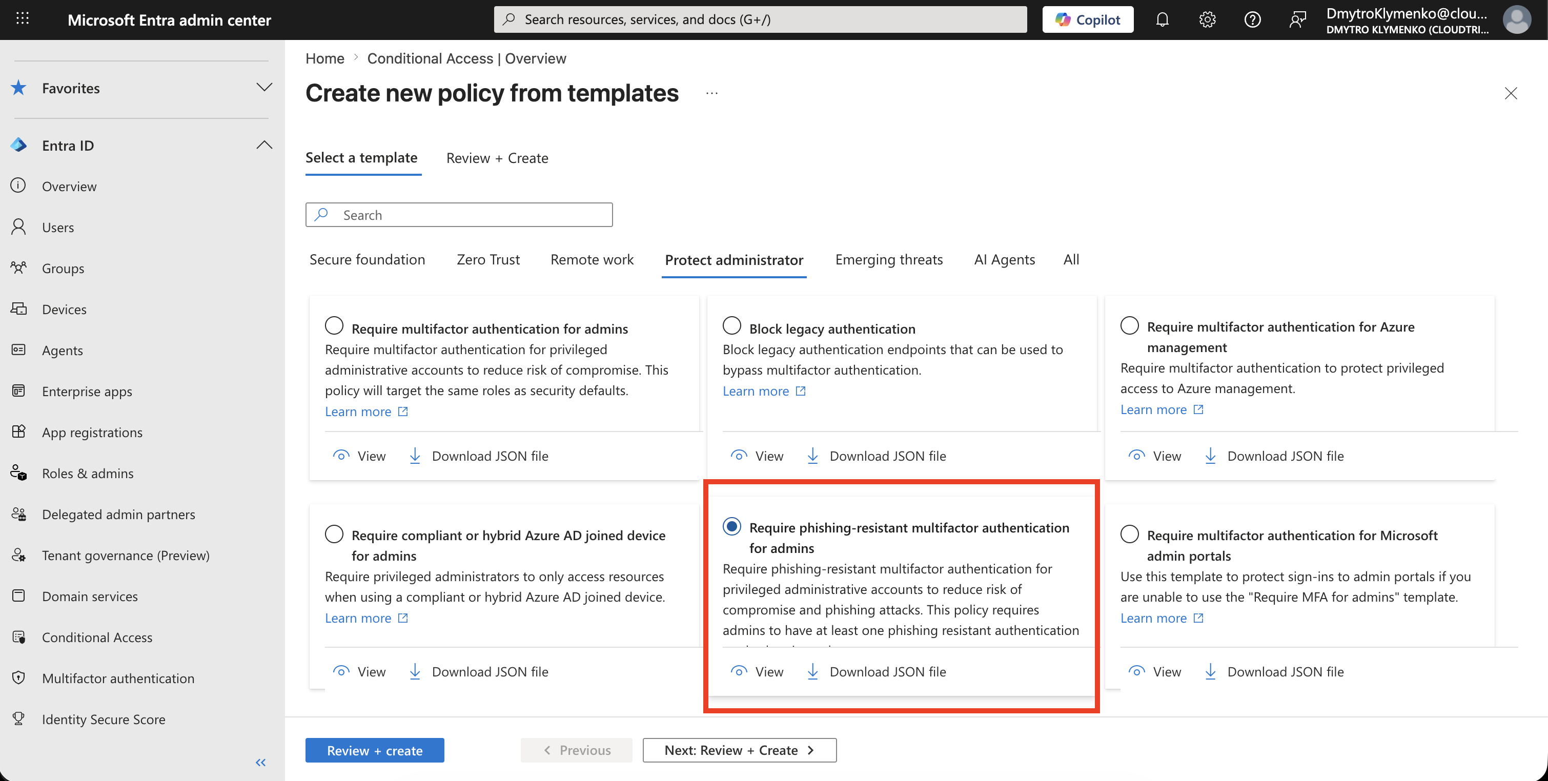Click the Delegated admin partners icon
1548x781 pixels.
tap(18, 513)
